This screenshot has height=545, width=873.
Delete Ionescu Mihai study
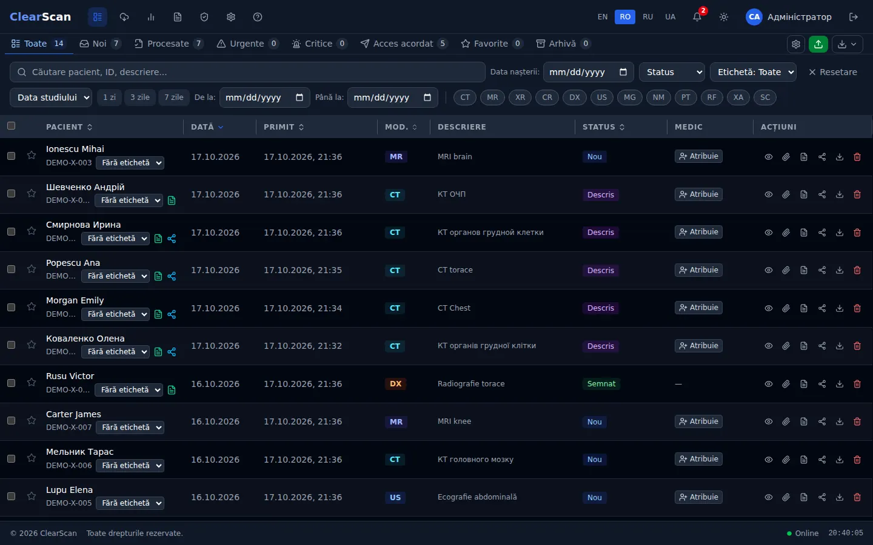click(857, 157)
